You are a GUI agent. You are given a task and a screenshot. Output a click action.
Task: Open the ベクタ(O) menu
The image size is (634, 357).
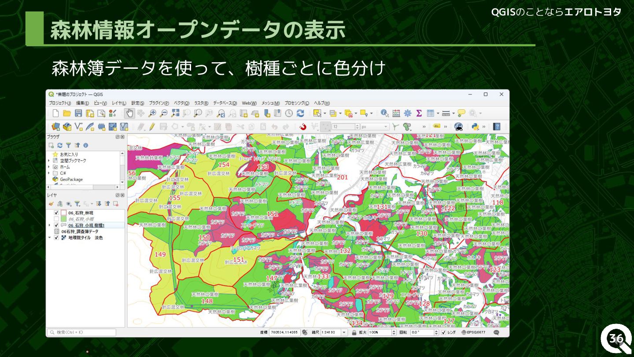click(181, 103)
